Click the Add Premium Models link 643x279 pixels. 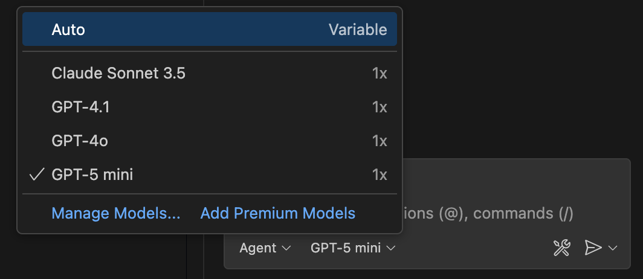pyautogui.click(x=278, y=213)
